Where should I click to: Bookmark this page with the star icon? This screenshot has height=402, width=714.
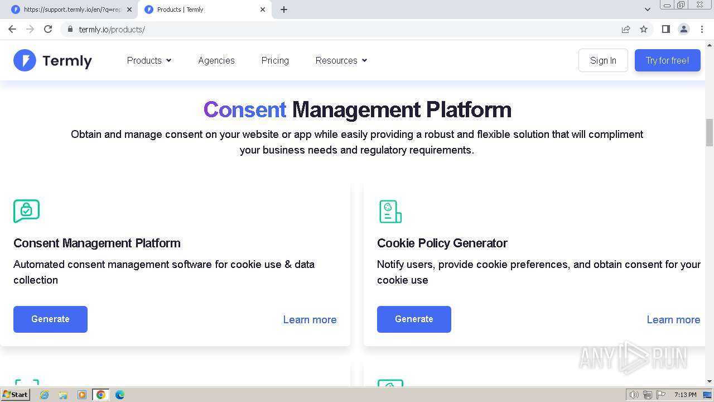[x=644, y=29]
